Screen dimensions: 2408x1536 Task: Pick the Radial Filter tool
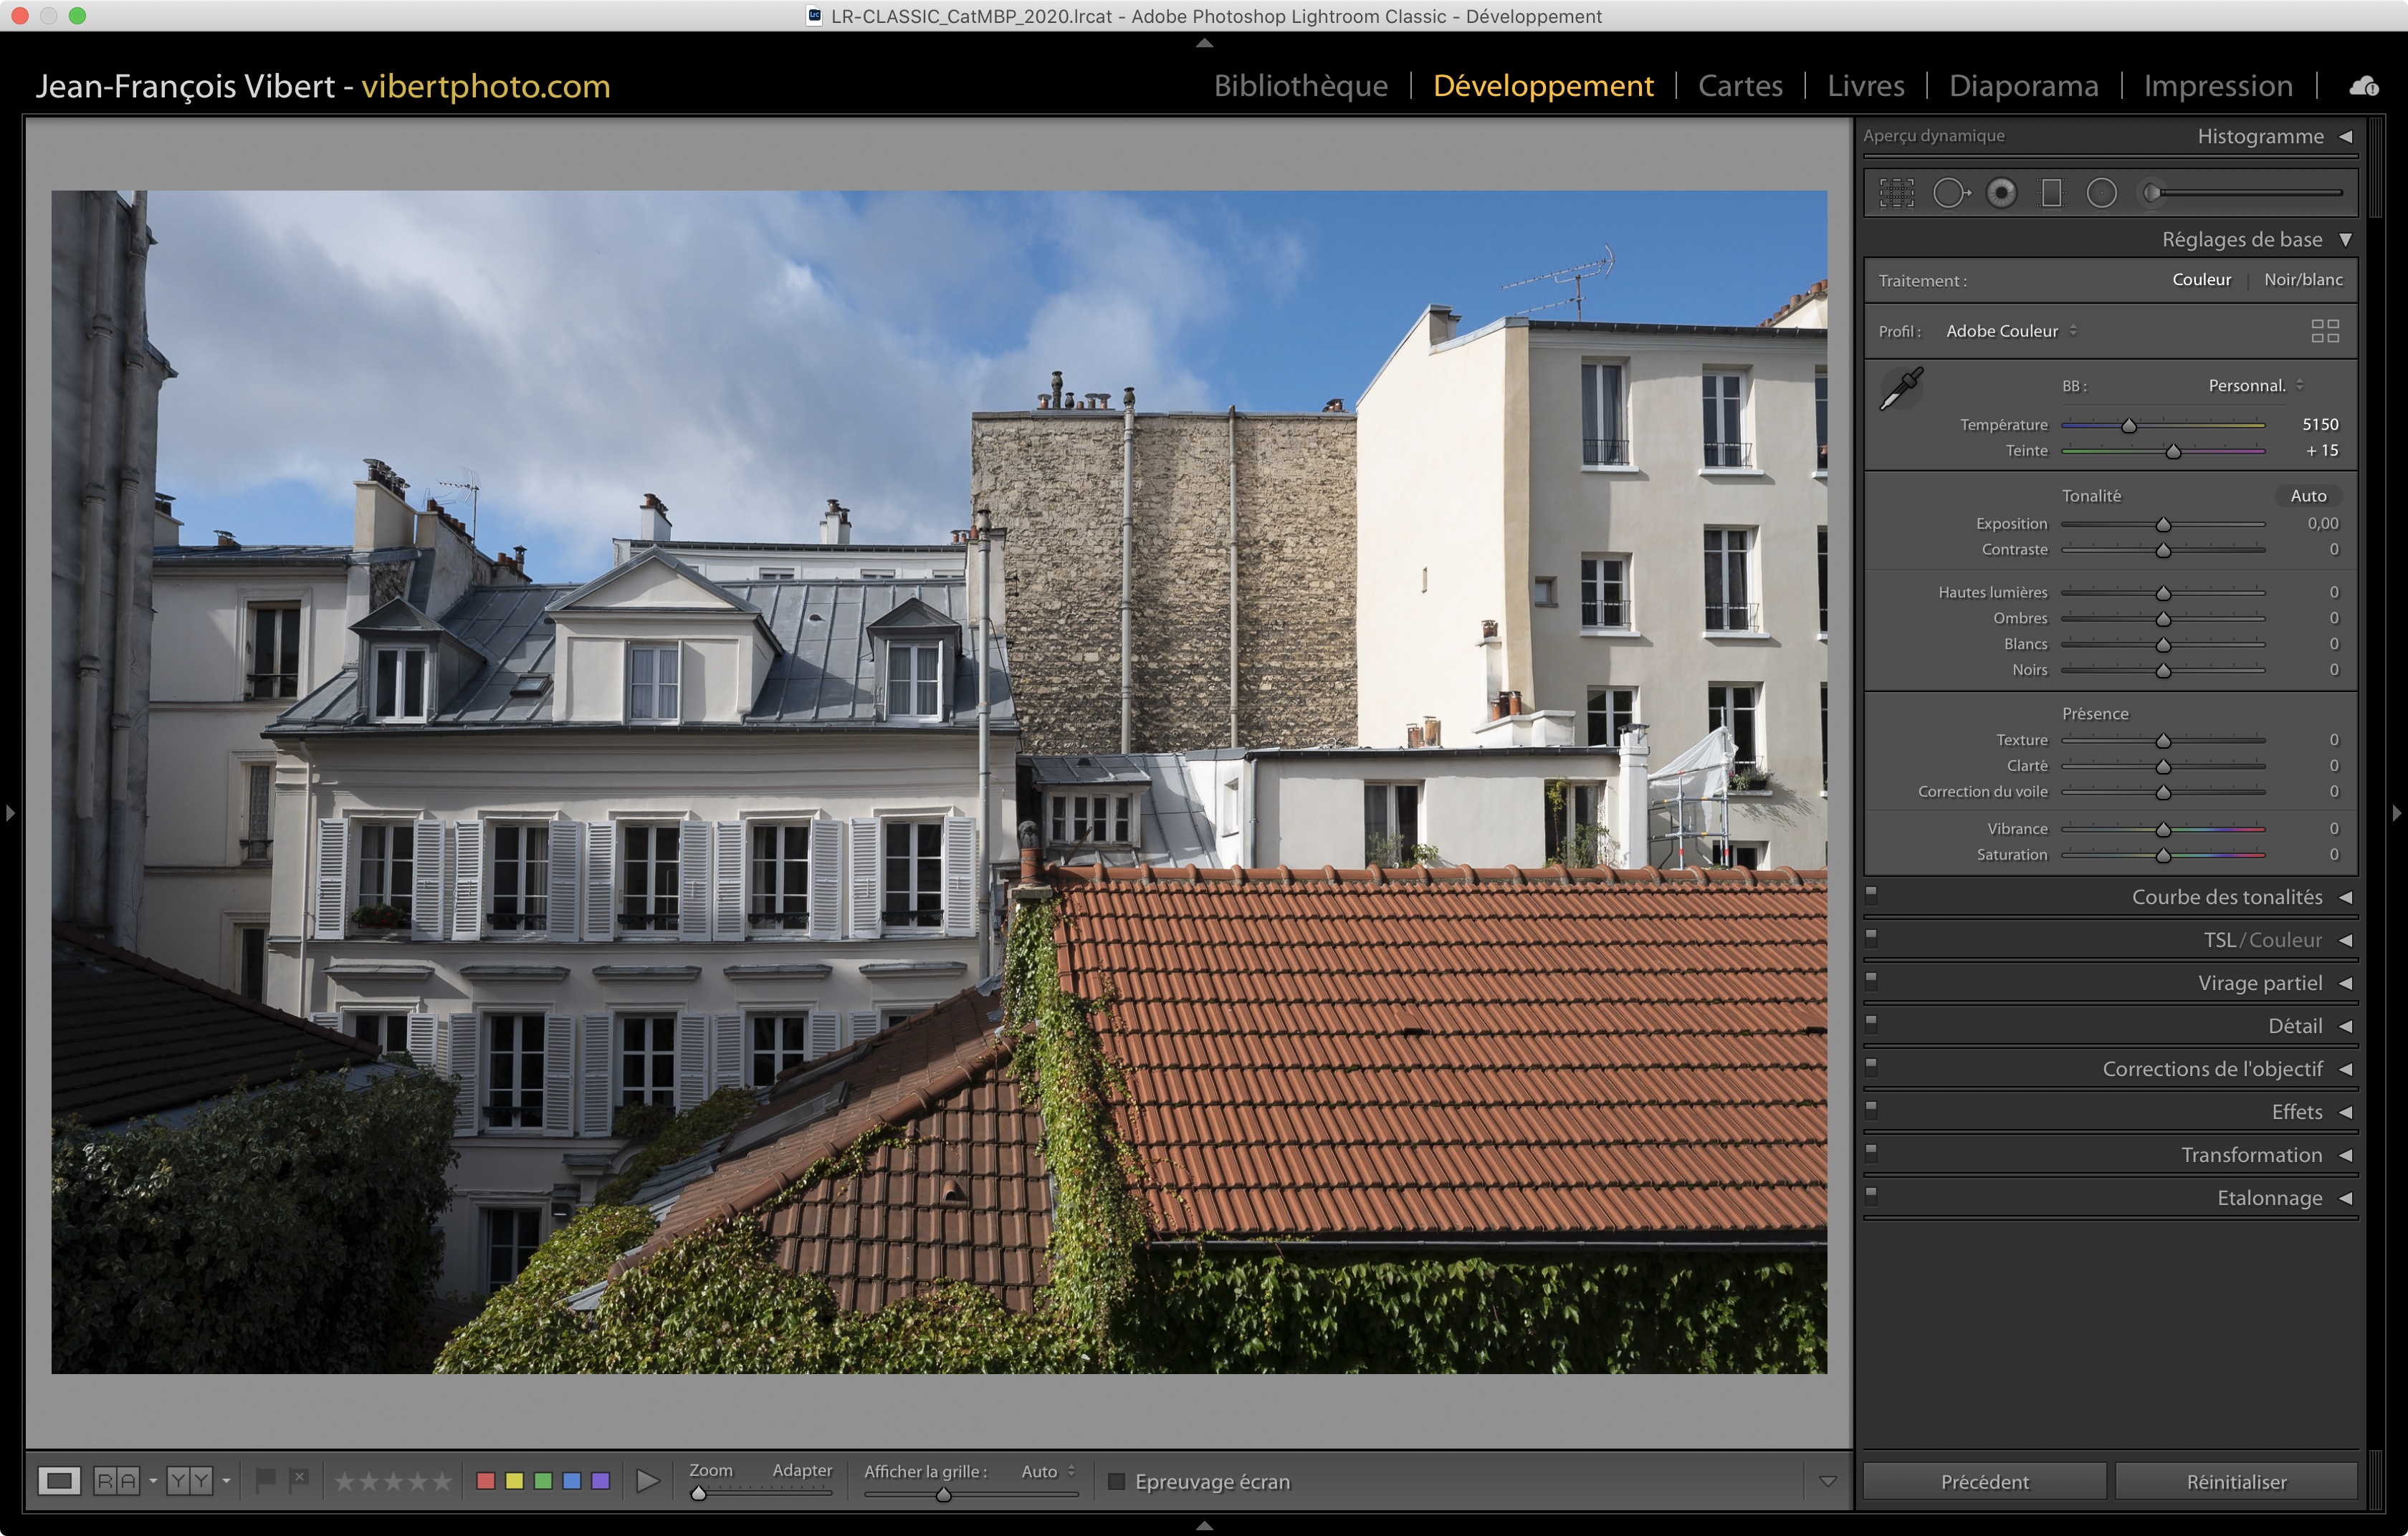pyautogui.click(x=2102, y=193)
